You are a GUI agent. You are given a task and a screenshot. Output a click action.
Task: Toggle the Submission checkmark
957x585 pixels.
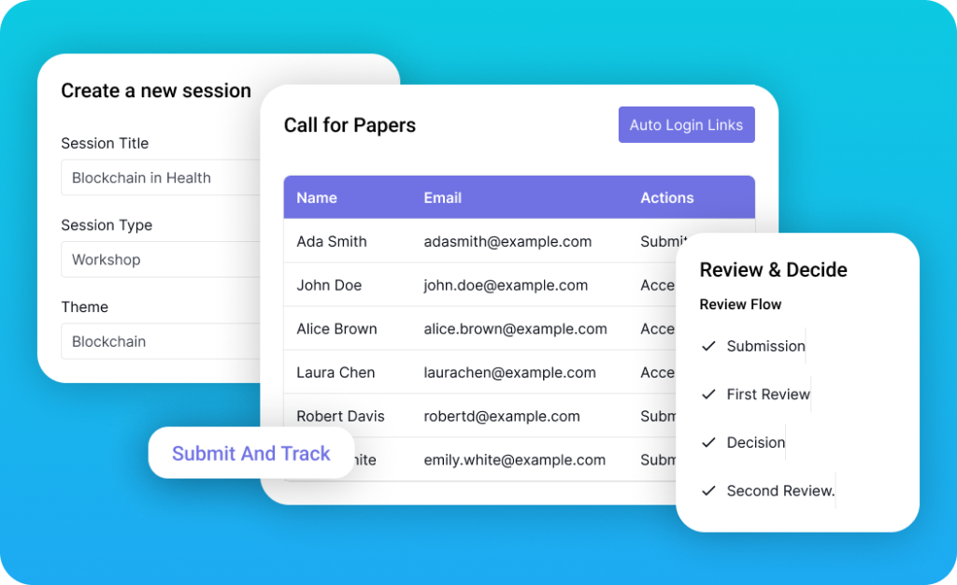708,346
